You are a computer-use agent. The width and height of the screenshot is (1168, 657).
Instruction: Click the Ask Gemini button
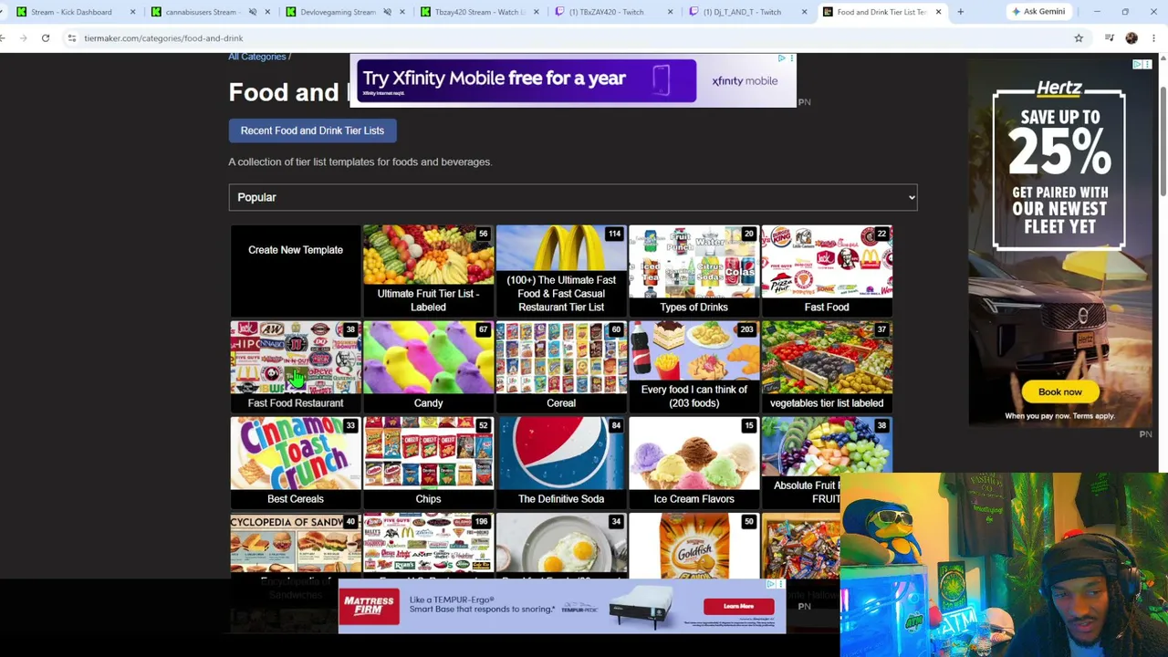click(1038, 12)
